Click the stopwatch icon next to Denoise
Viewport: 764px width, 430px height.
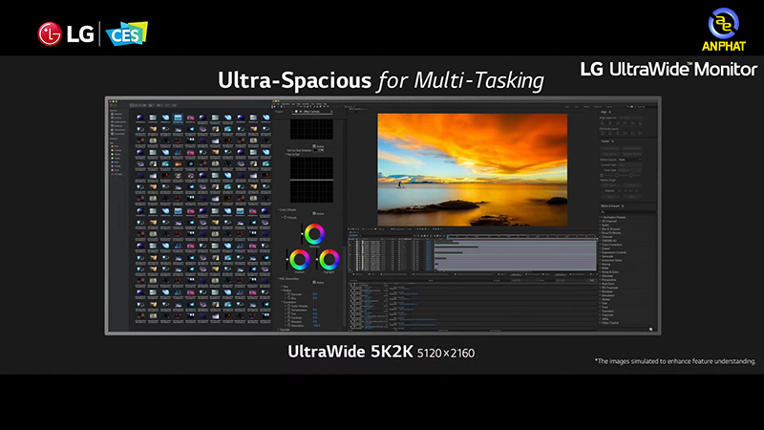[289, 294]
